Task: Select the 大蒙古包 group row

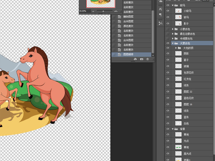Action: (x=192, y=43)
